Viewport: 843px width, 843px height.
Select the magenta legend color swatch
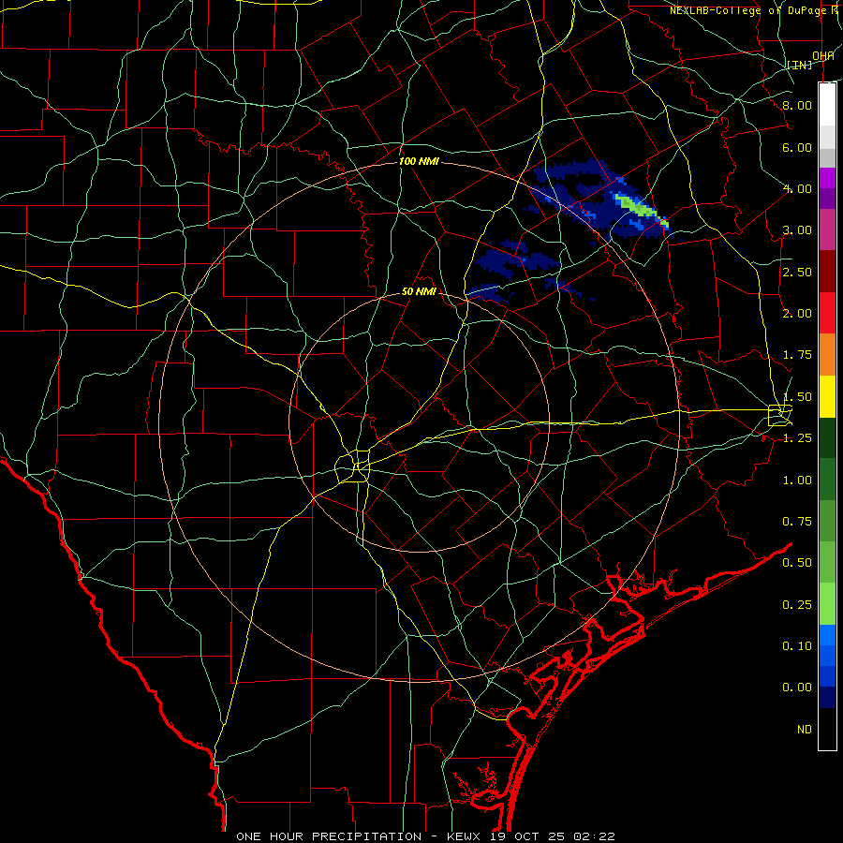(827, 178)
